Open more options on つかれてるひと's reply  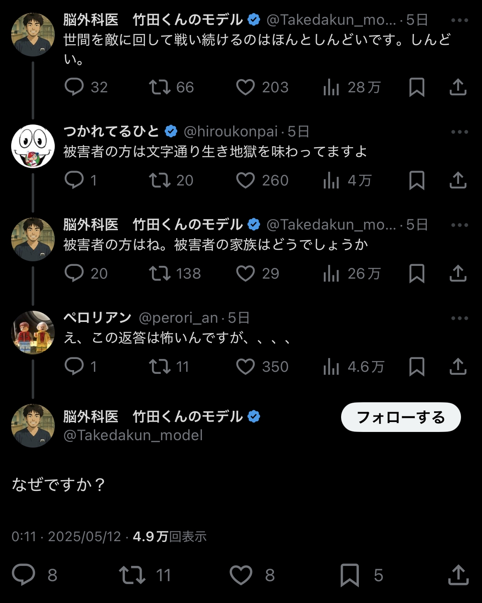click(x=459, y=132)
